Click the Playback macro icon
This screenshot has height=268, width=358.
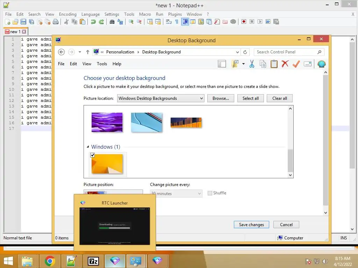tap(260, 22)
